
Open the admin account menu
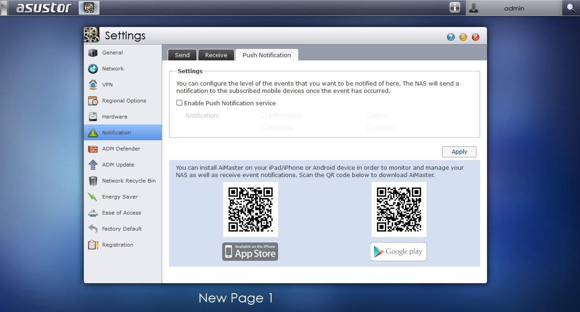514,8
